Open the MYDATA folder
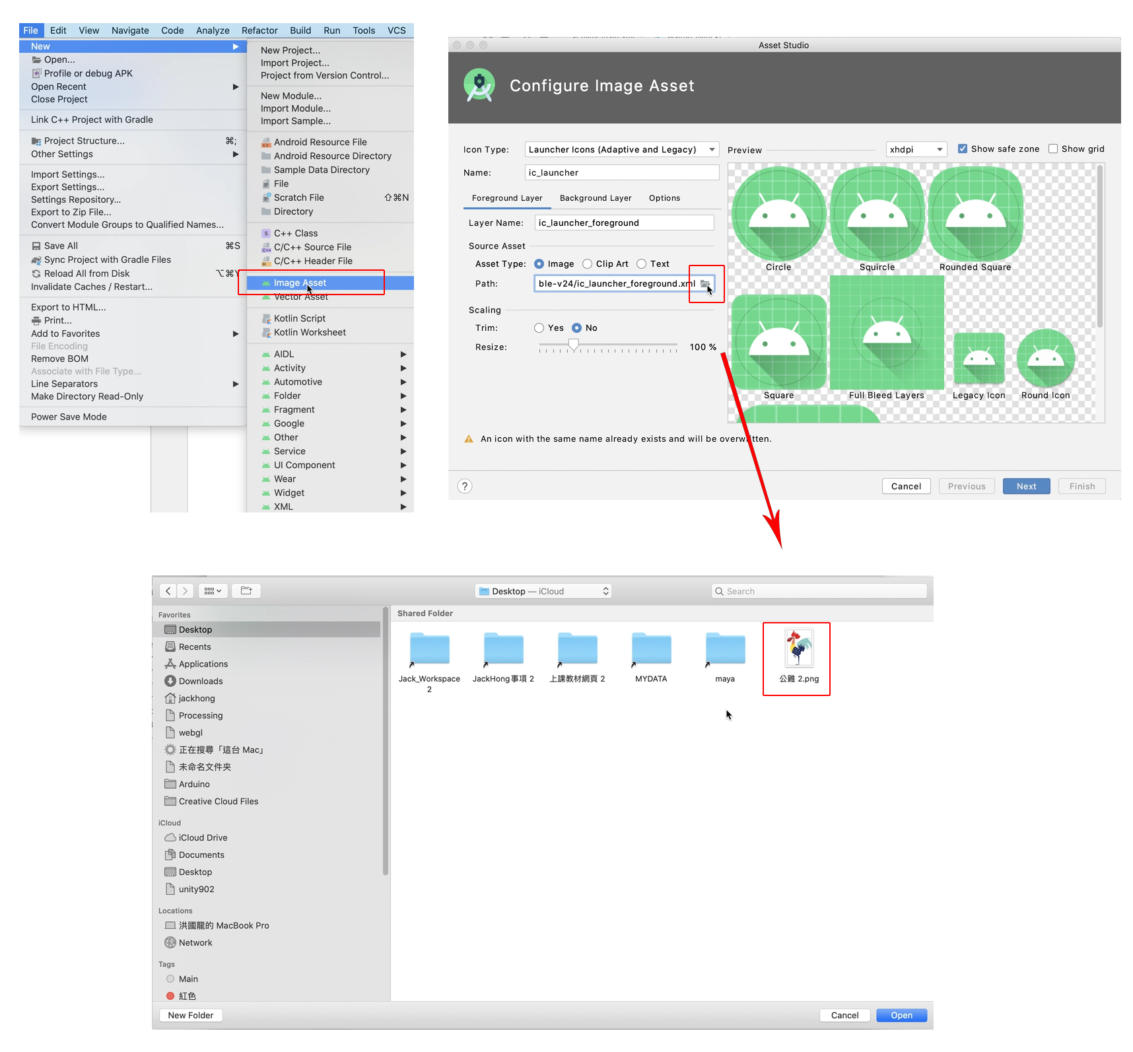The width and height of the screenshot is (1133, 1052). [651, 658]
